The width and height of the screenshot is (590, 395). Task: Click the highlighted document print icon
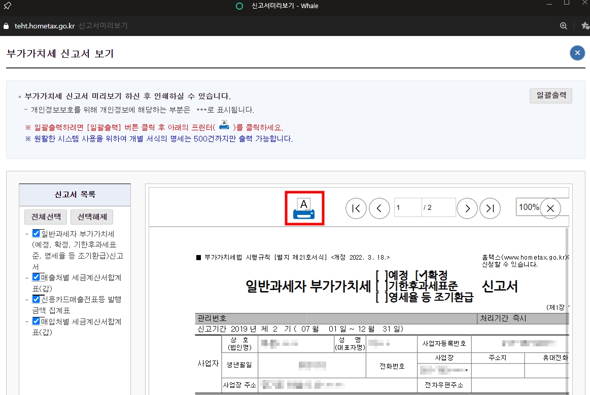tap(304, 208)
